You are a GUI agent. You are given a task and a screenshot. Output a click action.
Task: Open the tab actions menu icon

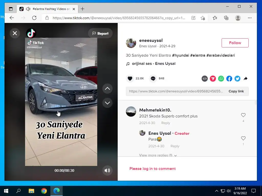pyautogui.click(x=11, y=9)
